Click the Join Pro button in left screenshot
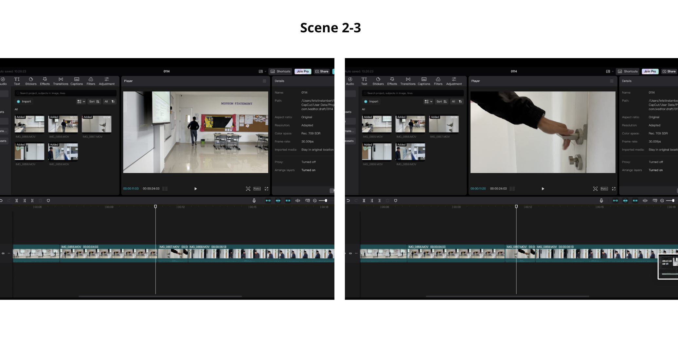The height and width of the screenshot is (359, 678). pyautogui.click(x=303, y=71)
